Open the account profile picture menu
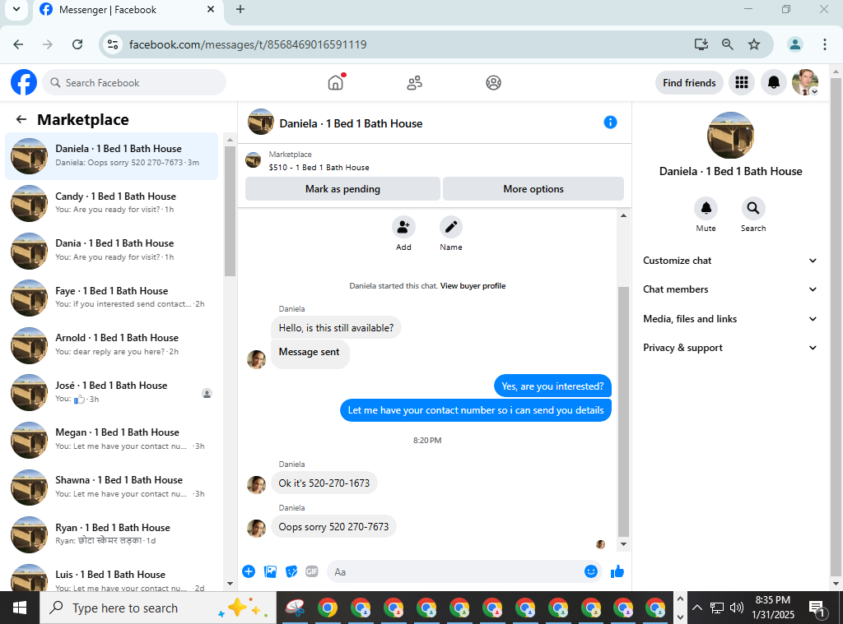This screenshot has height=624, width=843. point(805,82)
